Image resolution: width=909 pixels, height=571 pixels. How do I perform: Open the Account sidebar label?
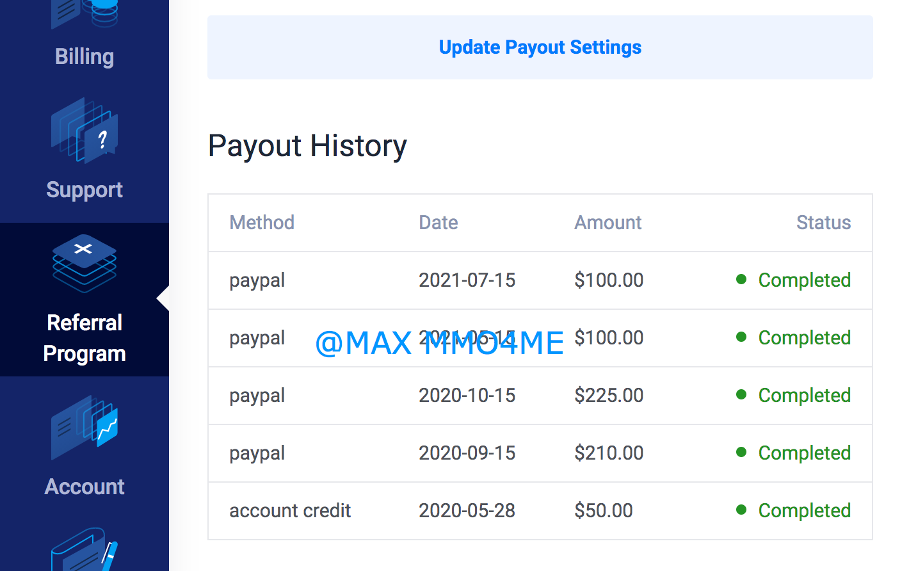click(84, 487)
